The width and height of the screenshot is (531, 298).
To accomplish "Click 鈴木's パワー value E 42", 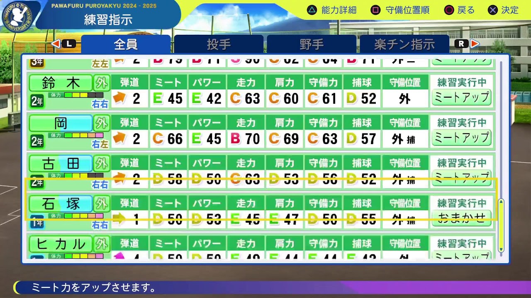I will coord(207,99).
